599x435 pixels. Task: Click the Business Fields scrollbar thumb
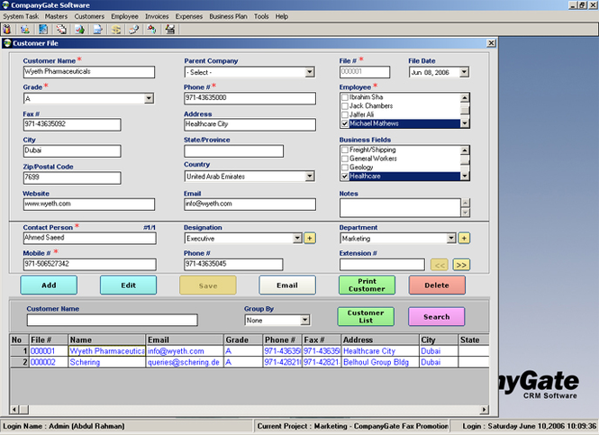(x=465, y=161)
